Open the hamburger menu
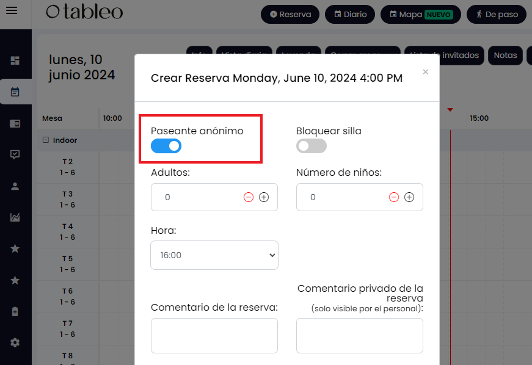Image resolution: width=532 pixels, height=365 pixels. [x=12, y=10]
